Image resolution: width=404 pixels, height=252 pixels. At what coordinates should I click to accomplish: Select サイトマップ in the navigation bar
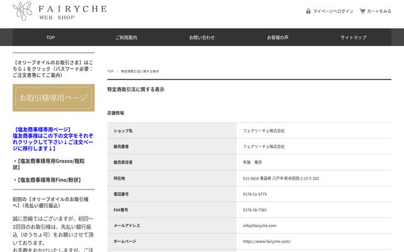pos(353,38)
